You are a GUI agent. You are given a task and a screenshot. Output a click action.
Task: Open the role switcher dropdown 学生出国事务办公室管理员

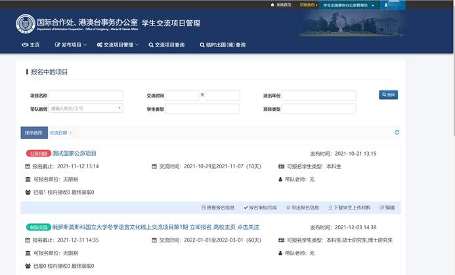coord(349,5)
